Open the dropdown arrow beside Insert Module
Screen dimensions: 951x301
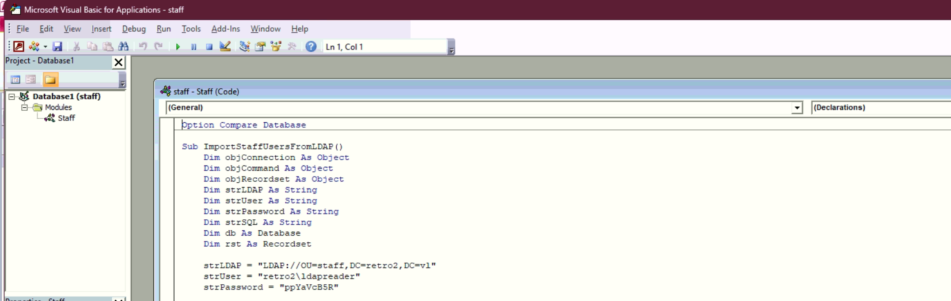tap(45, 47)
